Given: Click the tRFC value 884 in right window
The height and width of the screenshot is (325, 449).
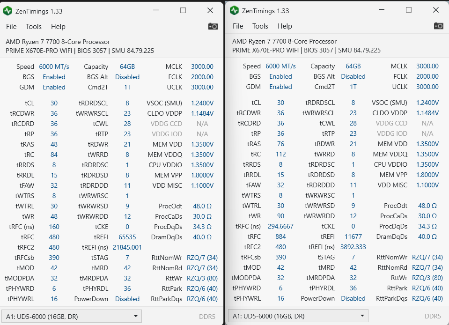Looking at the screenshot, I should [280, 236].
